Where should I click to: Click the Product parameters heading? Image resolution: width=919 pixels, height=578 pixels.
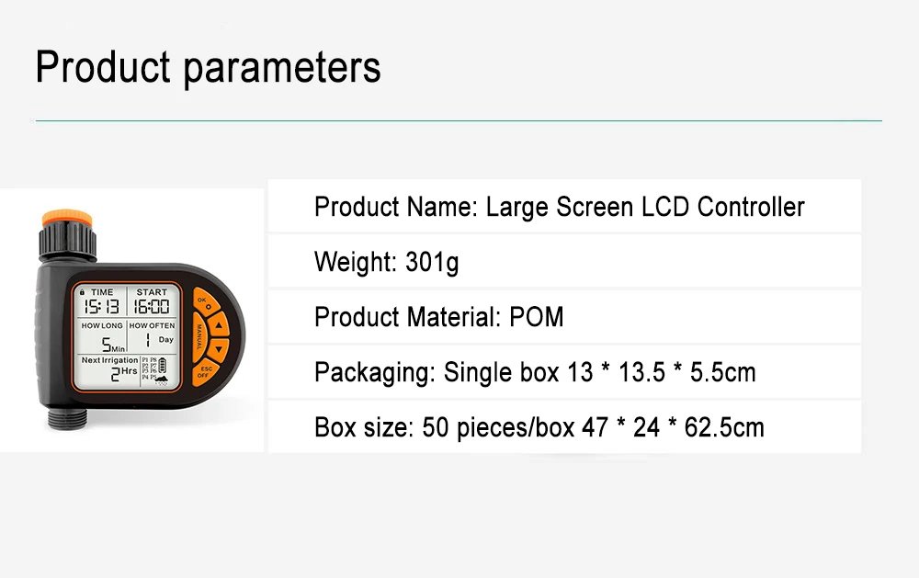tap(208, 67)
